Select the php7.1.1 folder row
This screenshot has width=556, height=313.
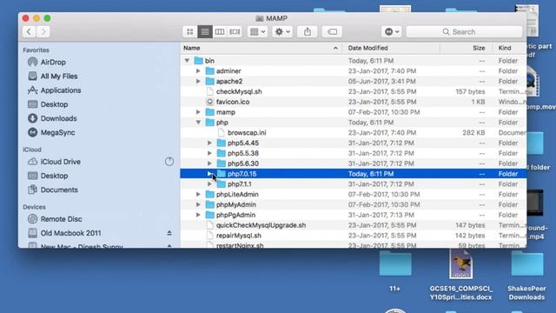354,184
